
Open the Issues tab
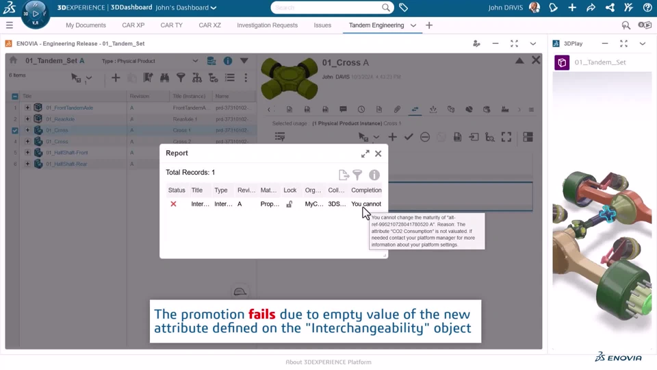coord(322,25)
